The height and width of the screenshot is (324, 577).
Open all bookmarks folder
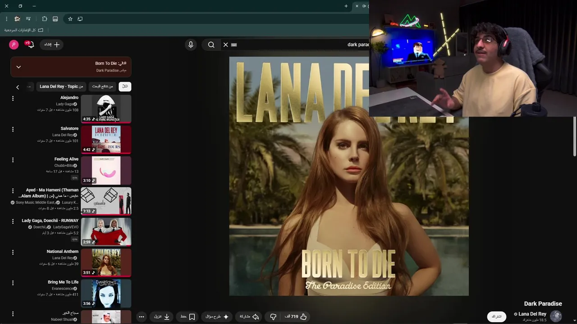click(24, 30)
